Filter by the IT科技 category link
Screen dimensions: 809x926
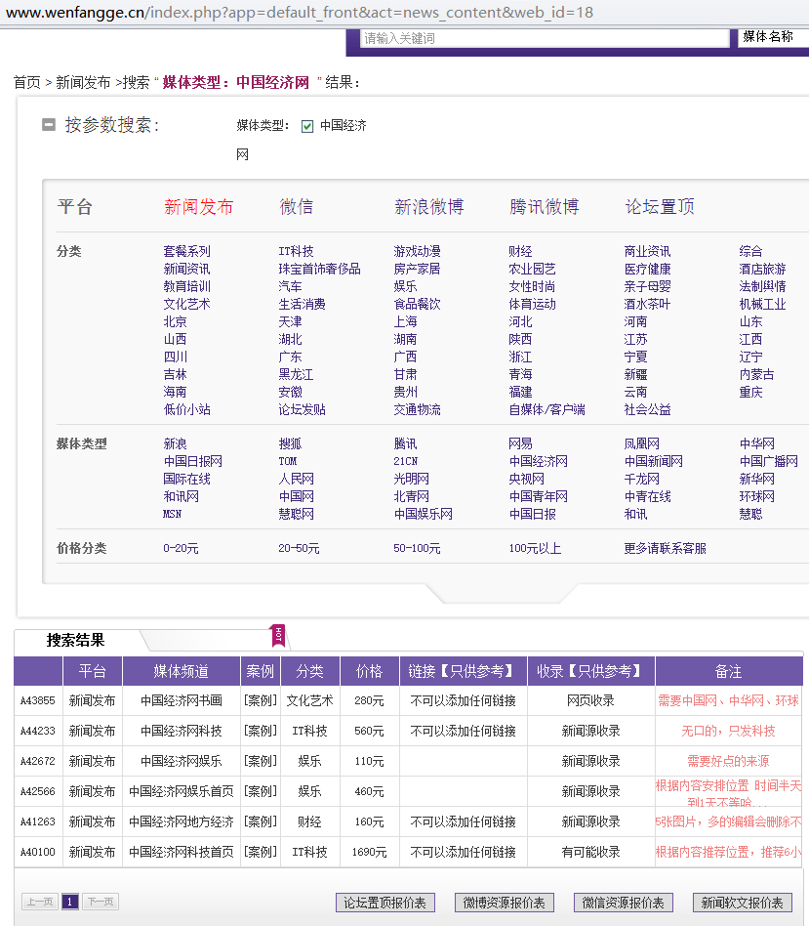(296, 251)
